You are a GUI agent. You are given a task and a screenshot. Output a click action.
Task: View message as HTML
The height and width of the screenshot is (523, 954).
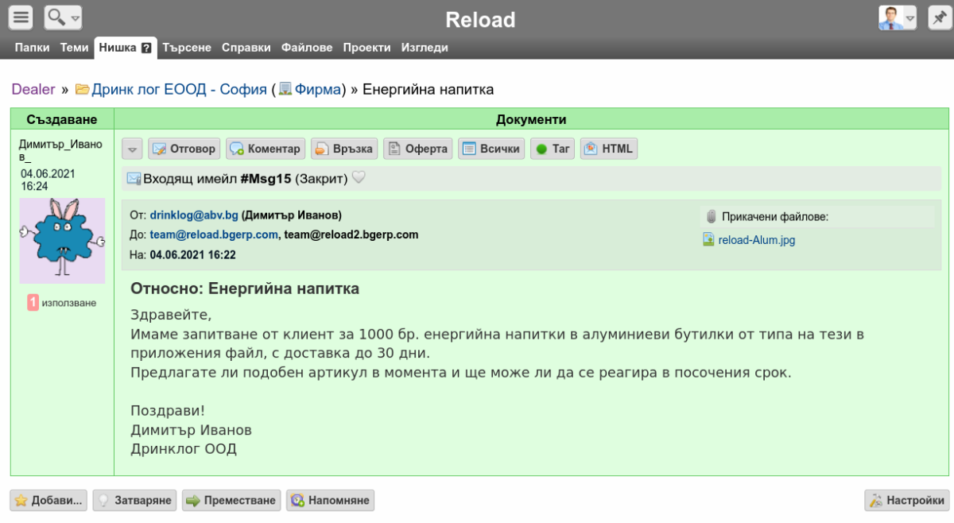point(609,149)
